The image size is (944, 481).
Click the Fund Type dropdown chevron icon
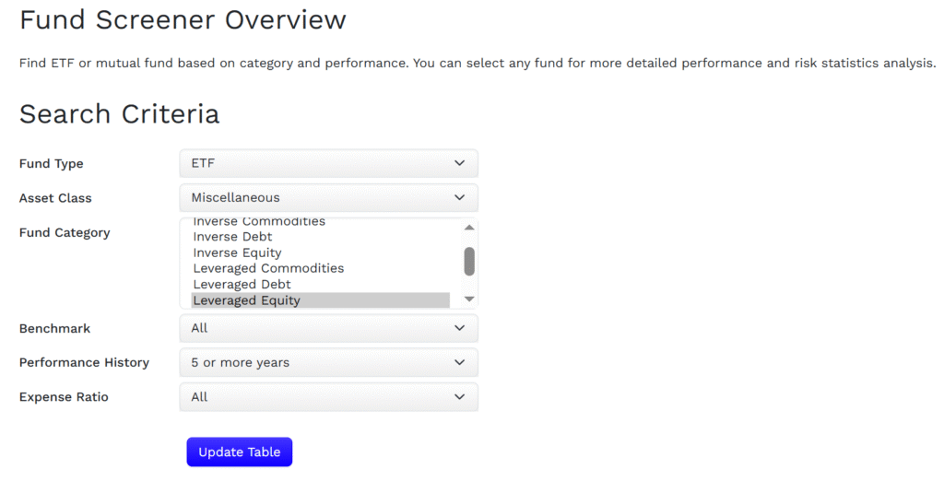460,163
